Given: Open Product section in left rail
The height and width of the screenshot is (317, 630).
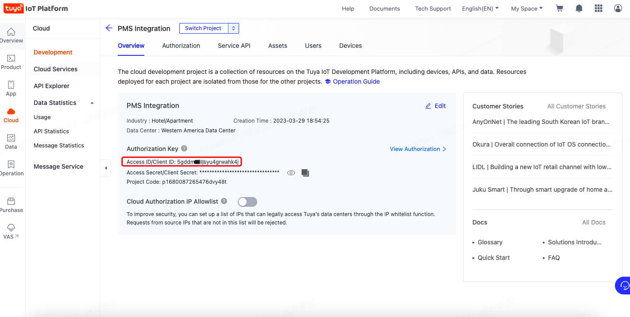Looking at the screenshot, I should [x=11, y=62].
